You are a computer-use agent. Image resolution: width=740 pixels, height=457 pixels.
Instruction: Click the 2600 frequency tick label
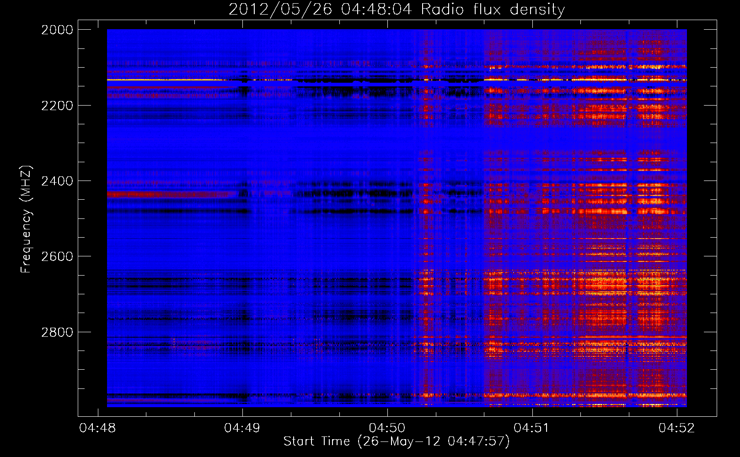(57, 256)
